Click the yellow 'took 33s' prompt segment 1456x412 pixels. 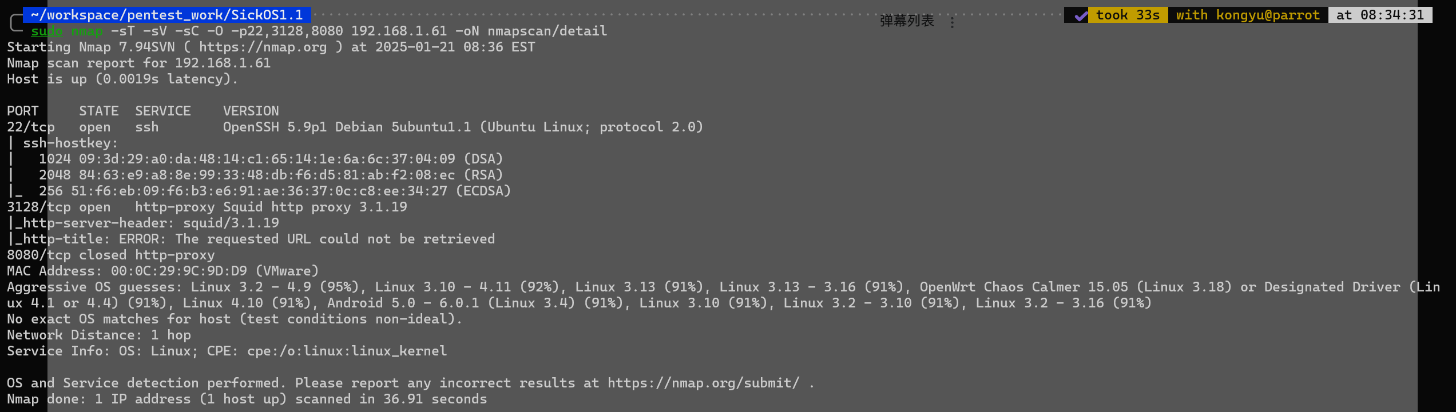click(x=1128, y=15)
